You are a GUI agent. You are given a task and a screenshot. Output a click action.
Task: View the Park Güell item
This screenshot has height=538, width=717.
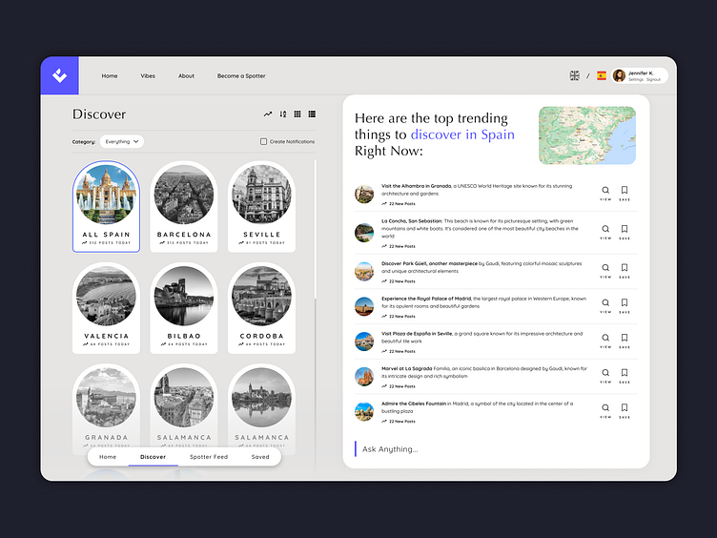605,271
